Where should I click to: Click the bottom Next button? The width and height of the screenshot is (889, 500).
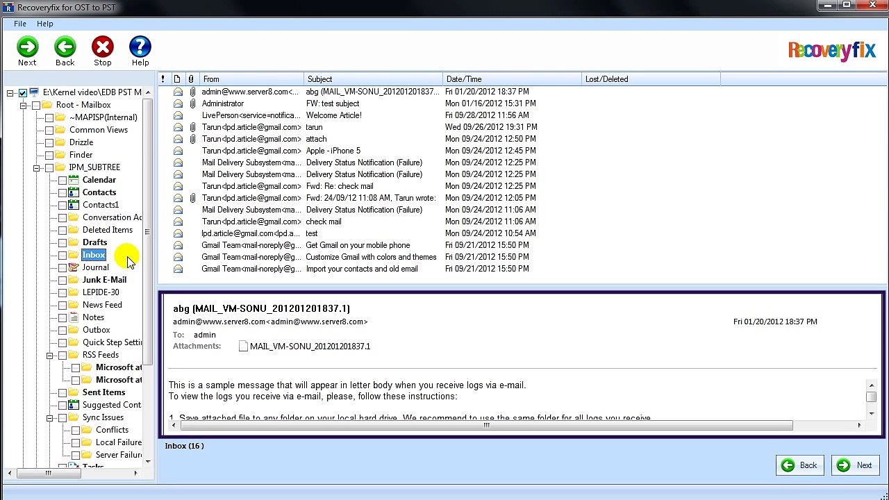[856, 465]
